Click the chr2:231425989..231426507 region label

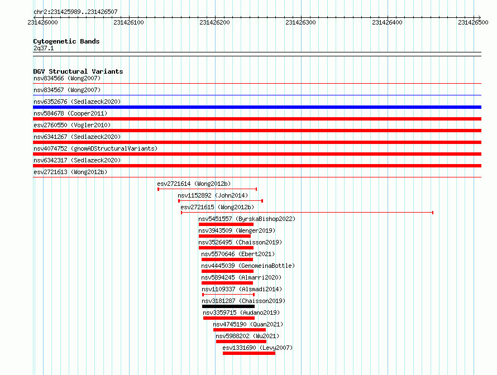pyautogui.click(x=75, y=12)
